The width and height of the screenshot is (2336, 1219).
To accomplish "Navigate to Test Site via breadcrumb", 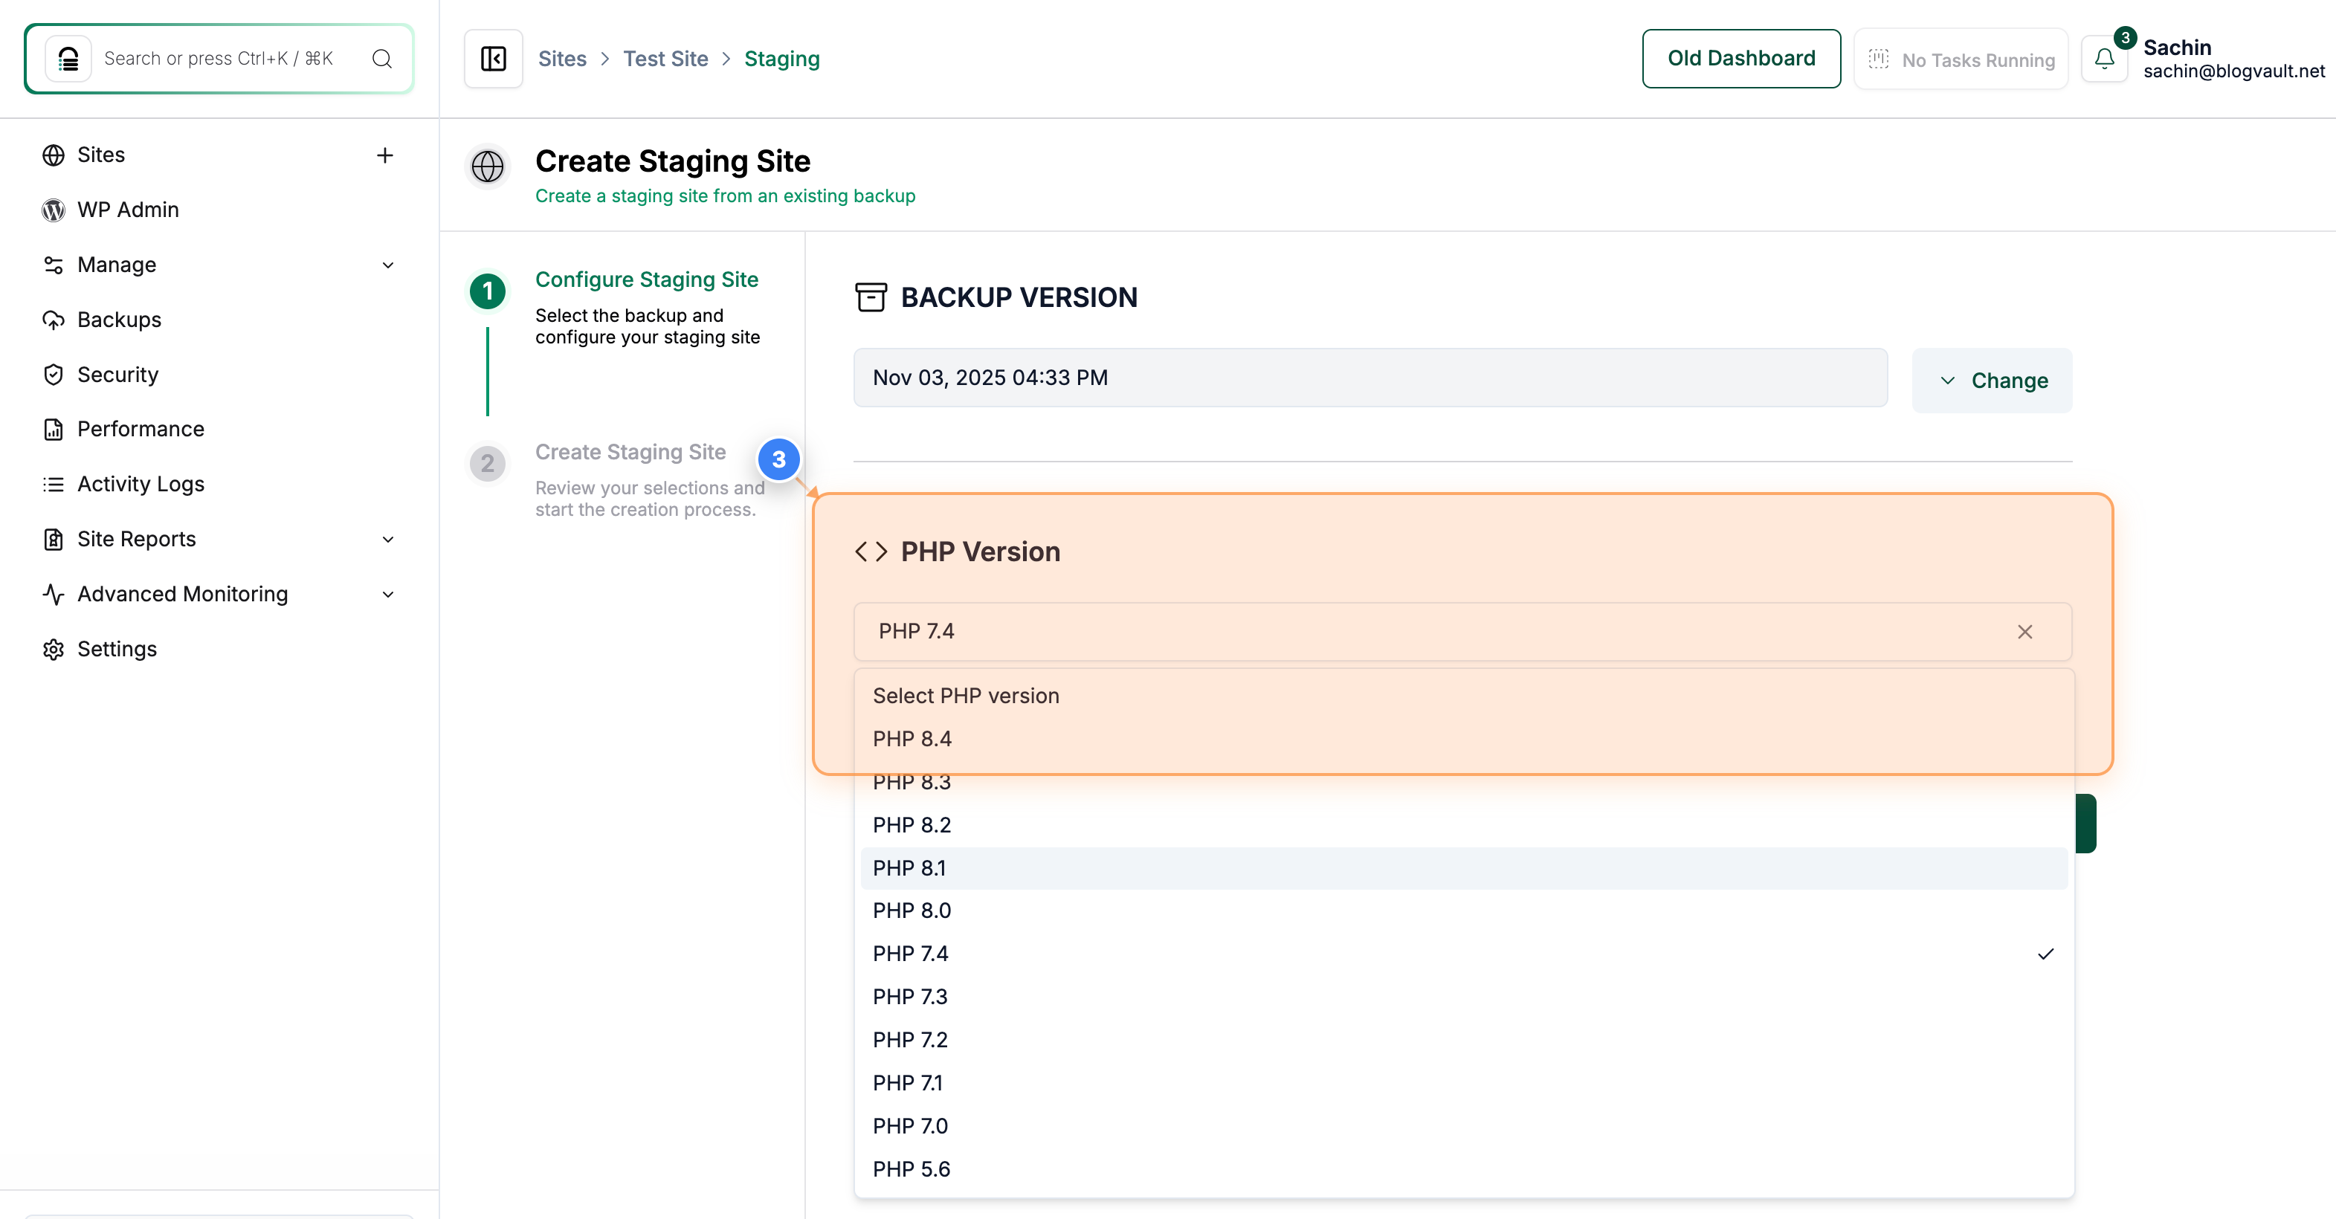I will pyautogui.click(x=666, y=58).
